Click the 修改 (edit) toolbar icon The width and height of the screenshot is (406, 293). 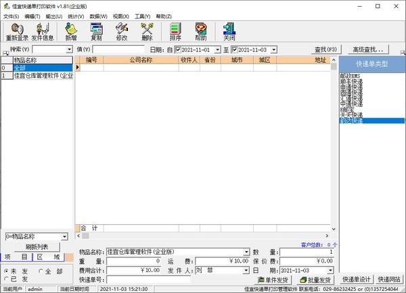click(122, 32)
